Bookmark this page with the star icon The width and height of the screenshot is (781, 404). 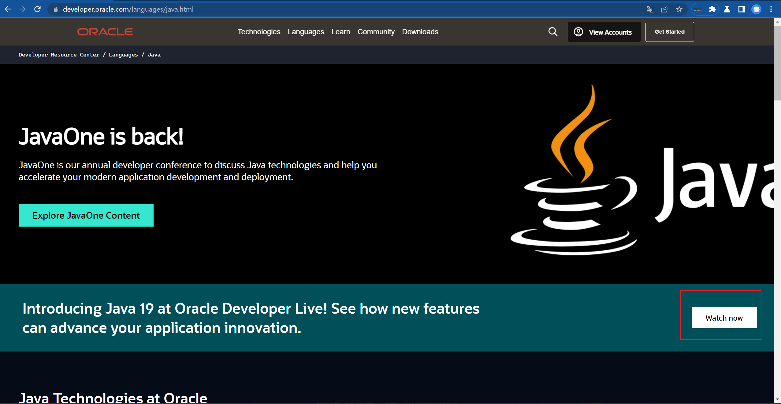[679, 9]
